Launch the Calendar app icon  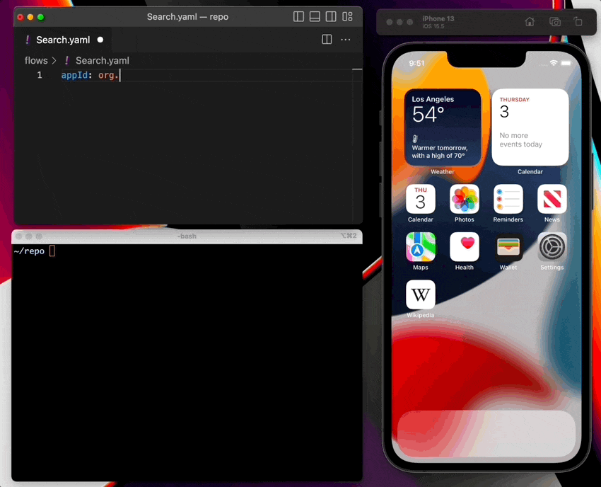click(421, 199)
